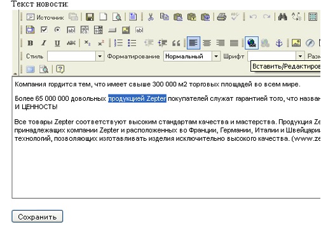Image resolution: width=321 pixels, height=229 pixels.
Task: Increase the paragraph indent
Action: point(163,43)
